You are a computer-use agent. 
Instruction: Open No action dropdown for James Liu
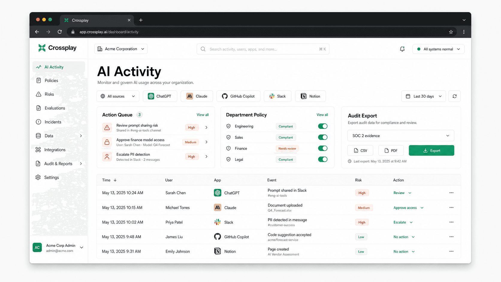point(404,237)
